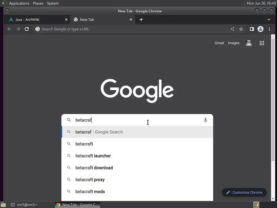Select the 'betacraft mods' suggestion
Viewport: 277px width, 208px height.
(137, 191)
